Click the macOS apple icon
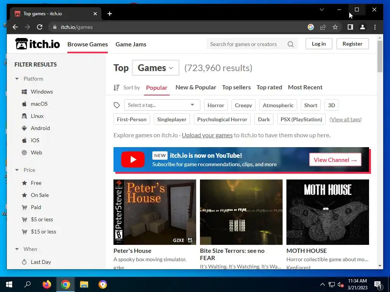The image size is (390, 292). pyautogui.click(x=24, y=104)
